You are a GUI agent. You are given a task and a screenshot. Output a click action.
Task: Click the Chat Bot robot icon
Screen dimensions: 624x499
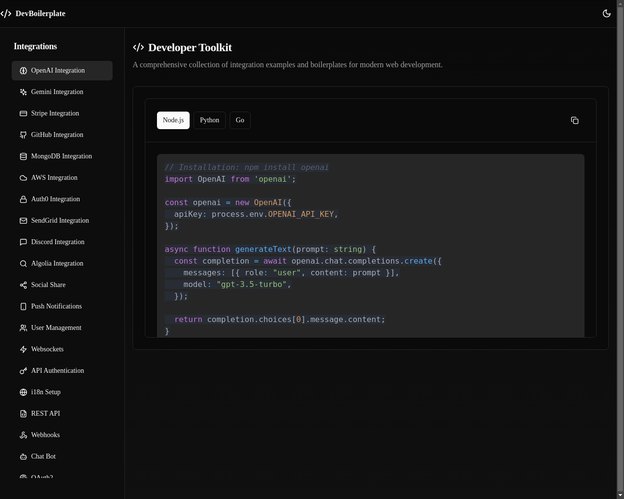[x=23, y=457]
